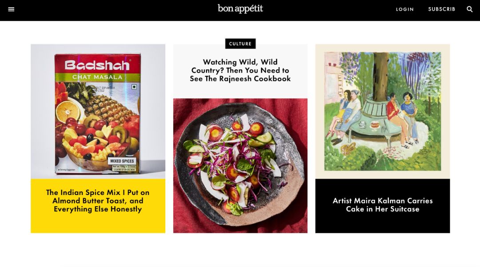Open the park bench painting thumbnail
This screenshot has width=480, height=267.
click(x=383, y=112)
